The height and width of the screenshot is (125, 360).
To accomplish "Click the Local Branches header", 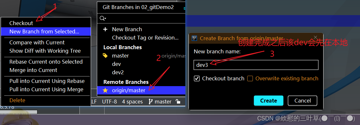I will click(x=123, y=47).
